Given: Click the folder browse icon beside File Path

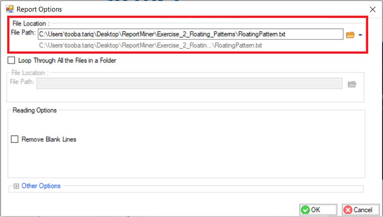Looking at the screenshot, I should 350,35.
